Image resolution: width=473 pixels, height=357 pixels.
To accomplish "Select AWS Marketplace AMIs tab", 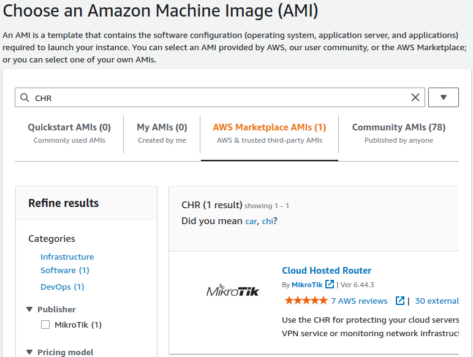I will point(270,133).
